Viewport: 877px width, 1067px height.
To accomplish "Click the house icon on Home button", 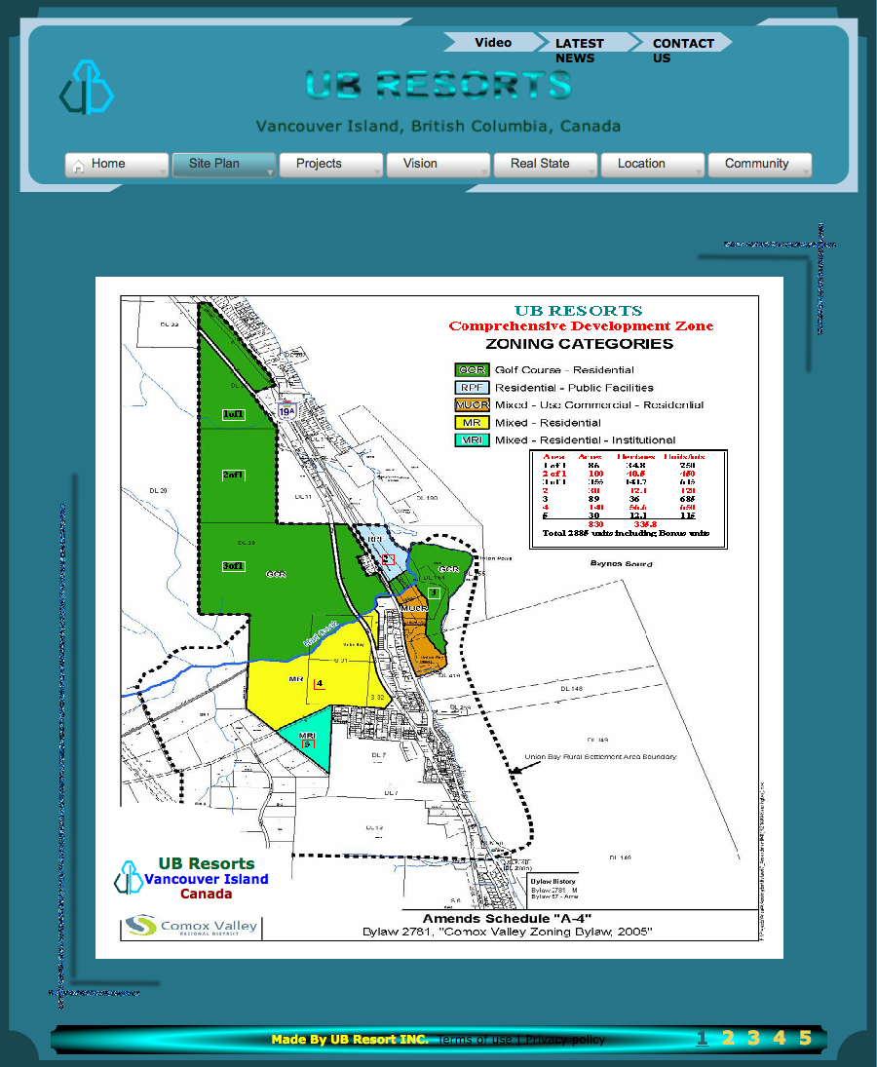I will pyautogui.click(x=78, y=165).
